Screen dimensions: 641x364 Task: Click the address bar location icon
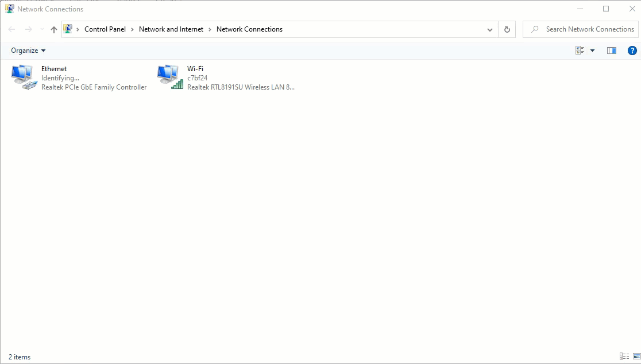click(x=68, y=29)
